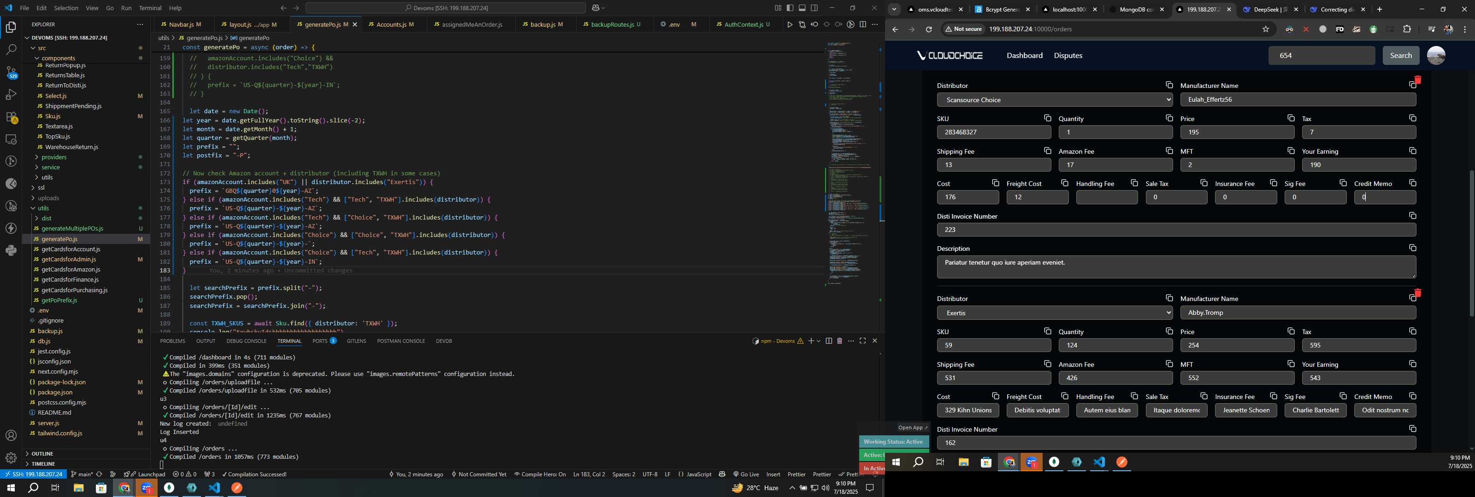The width and height of the screenshot is (1475, 497).
Task: Toggle Compile Hero: On in the status bar
Action: coord(540,474)
